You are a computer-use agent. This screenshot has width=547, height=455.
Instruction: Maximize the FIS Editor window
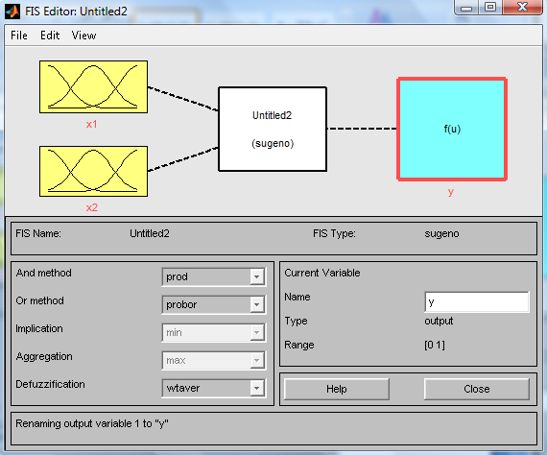coord(490,8)
